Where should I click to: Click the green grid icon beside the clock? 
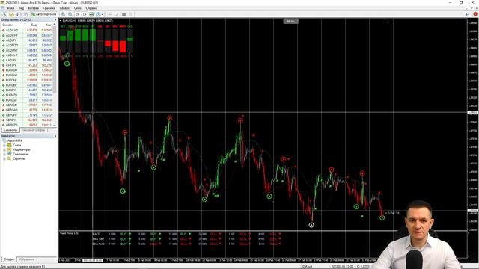[x=91, y=14]
